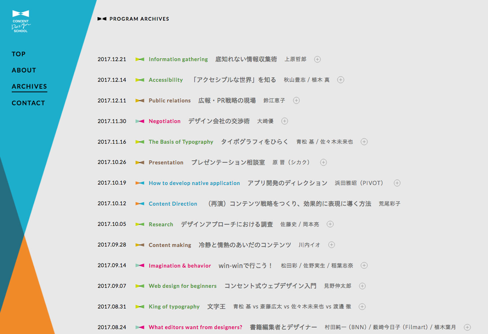Viewport: 488px width, 334px height.
Task: Click the bow-tie icon beside Information gathering
Action: 140,59
